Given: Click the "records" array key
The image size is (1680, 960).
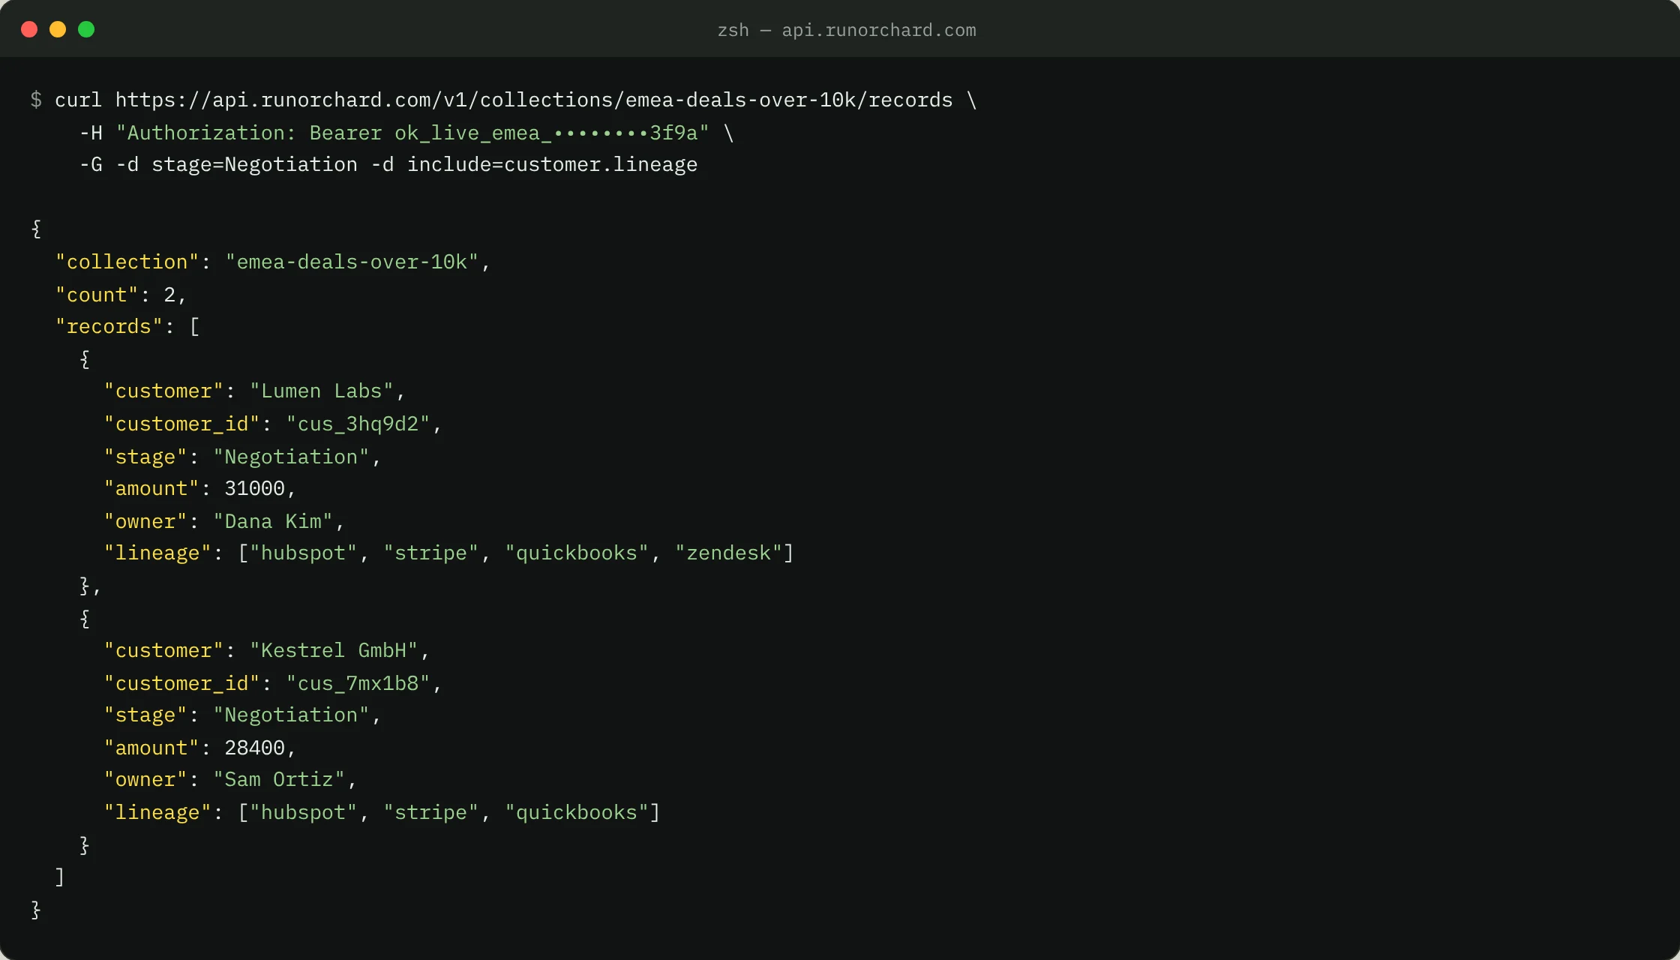Looking at the screenshot, I should 109,326.
